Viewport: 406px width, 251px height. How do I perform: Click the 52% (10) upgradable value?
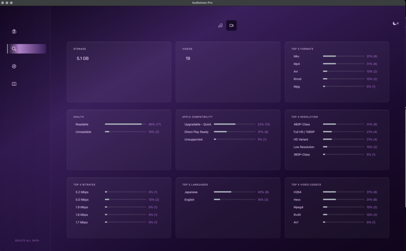[x=263, y=124]
